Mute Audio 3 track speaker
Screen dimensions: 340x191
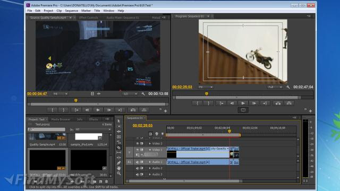click(x=137, y=175)
